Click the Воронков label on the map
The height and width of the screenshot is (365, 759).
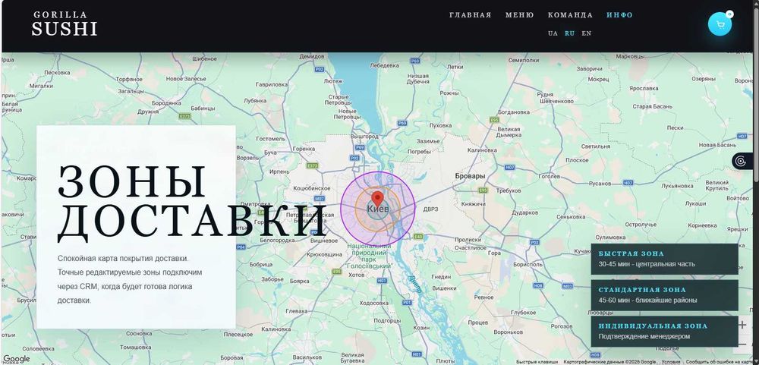(509, 332)
